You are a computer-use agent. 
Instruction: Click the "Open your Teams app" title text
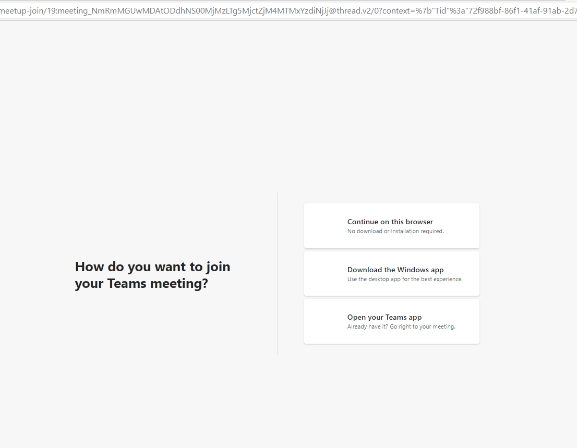(384, 317)
